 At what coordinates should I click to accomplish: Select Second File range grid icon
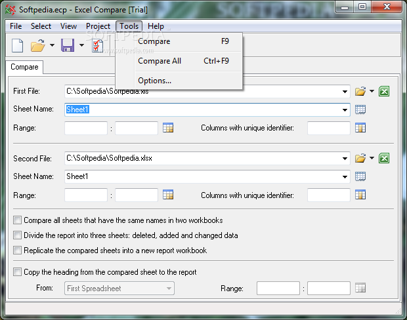point(168,195)
